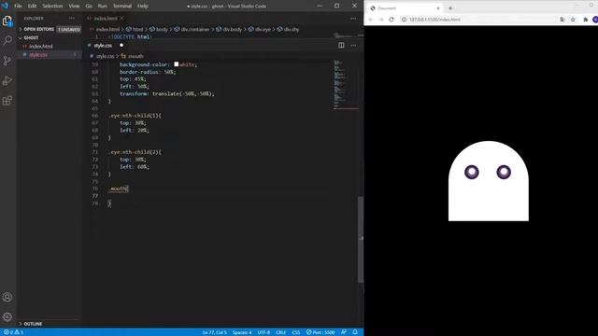Open index.html in the explorer tree
The height and width of the screenshot is (336, 598).
(x=41, y=47)
